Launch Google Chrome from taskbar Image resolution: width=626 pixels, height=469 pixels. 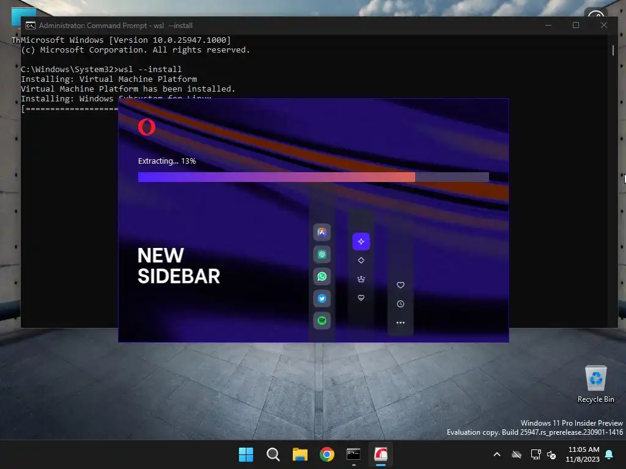pyautogui.click(x=327, y=454)
